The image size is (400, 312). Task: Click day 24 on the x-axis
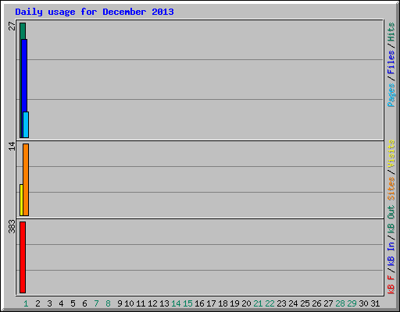pyautogui.click(x=293, y=303)
